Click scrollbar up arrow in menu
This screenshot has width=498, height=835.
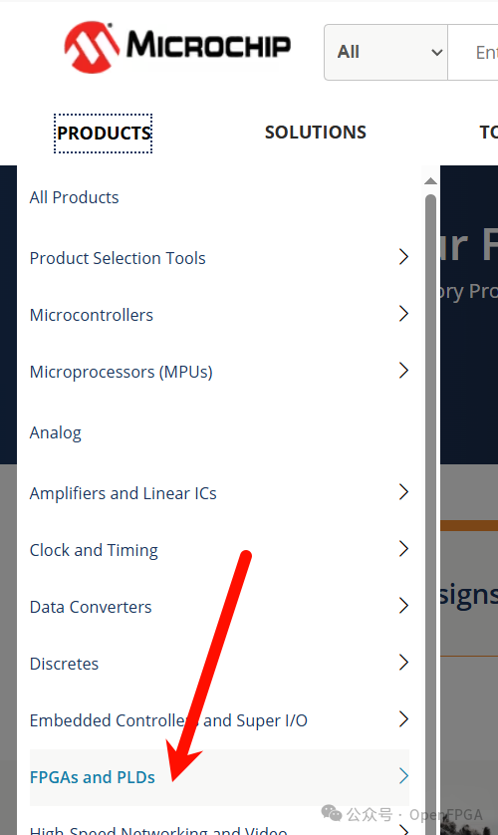(x=430, y=181)
